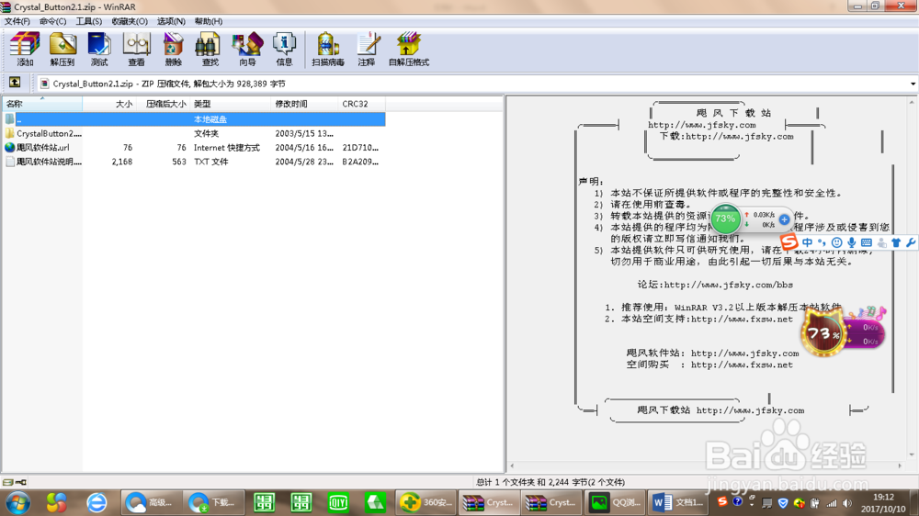
Task: Select the 飓风软件站.url file row
Action: coord(194,148)
